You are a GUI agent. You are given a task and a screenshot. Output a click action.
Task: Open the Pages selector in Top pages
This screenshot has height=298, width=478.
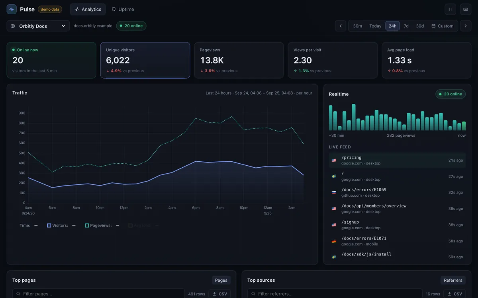(x=221, y=280)
